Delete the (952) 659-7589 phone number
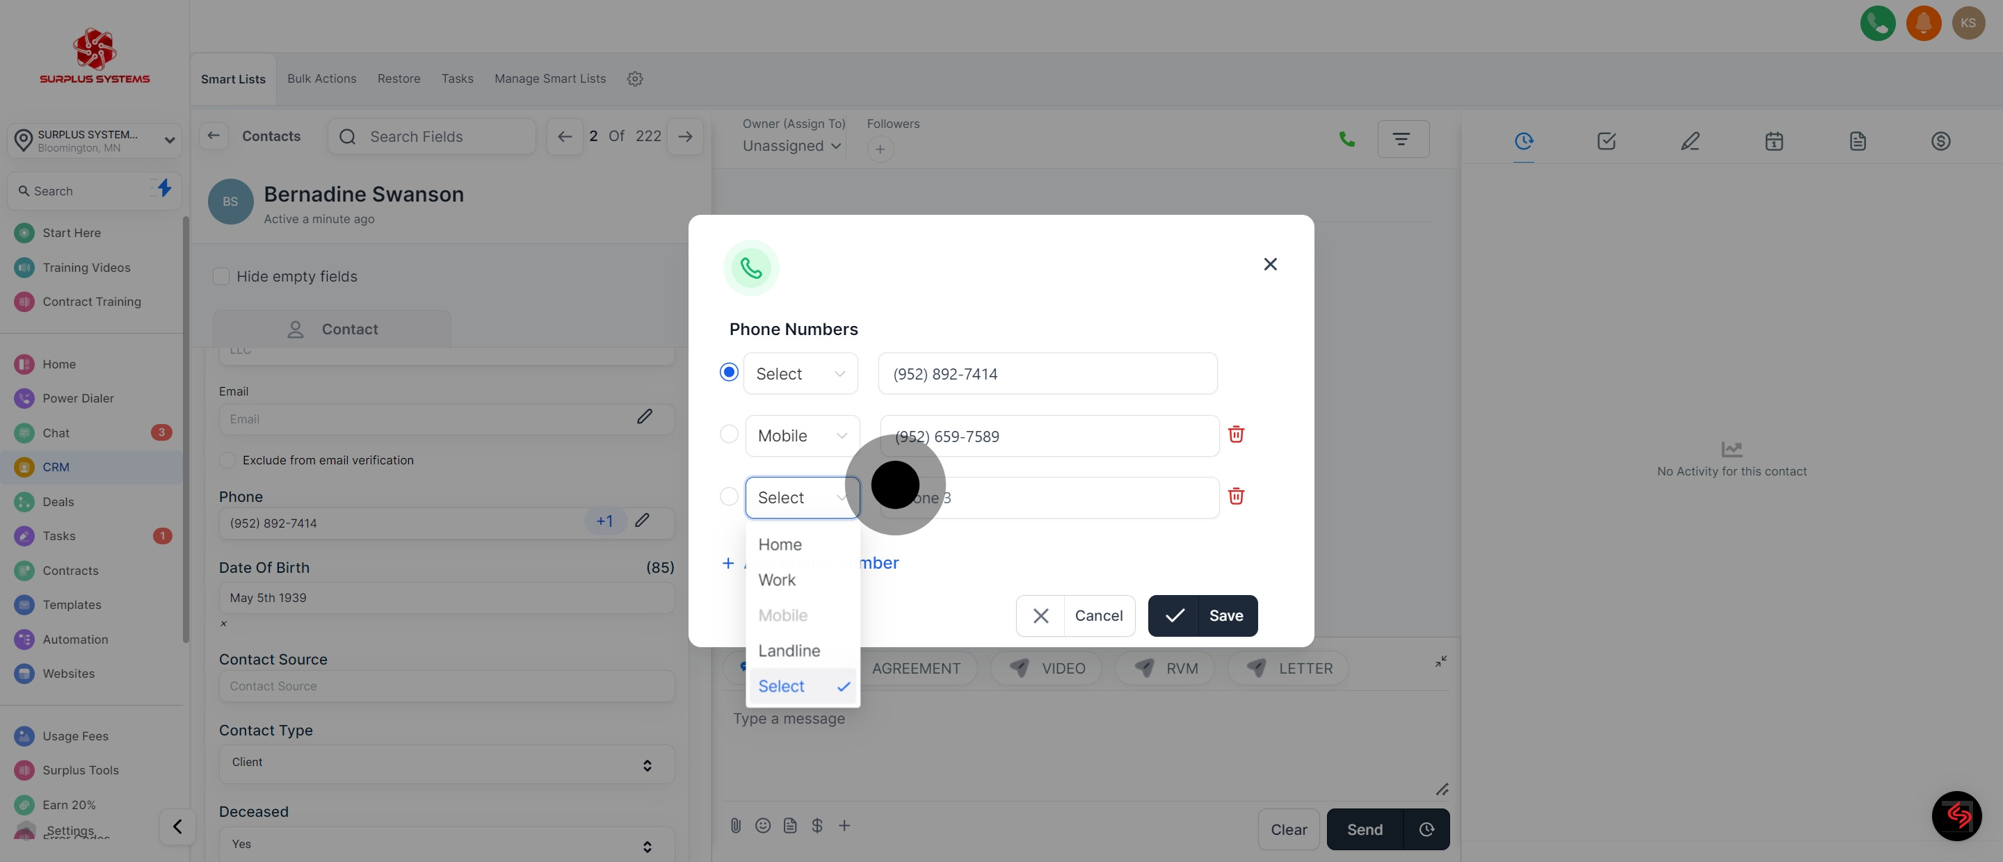Viewport: 2003px width, 862px height. tap(1236, 434)
